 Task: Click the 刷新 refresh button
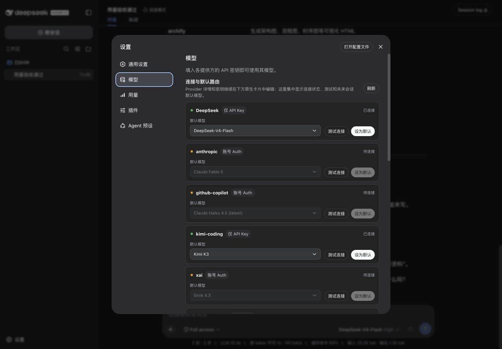click(x=371, y=88)
